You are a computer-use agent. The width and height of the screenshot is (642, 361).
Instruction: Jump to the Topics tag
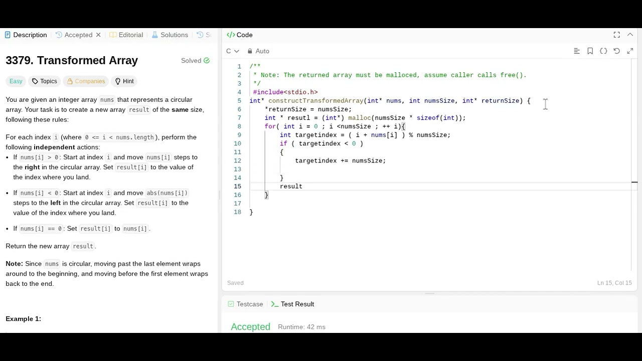[x=44, y=81]
